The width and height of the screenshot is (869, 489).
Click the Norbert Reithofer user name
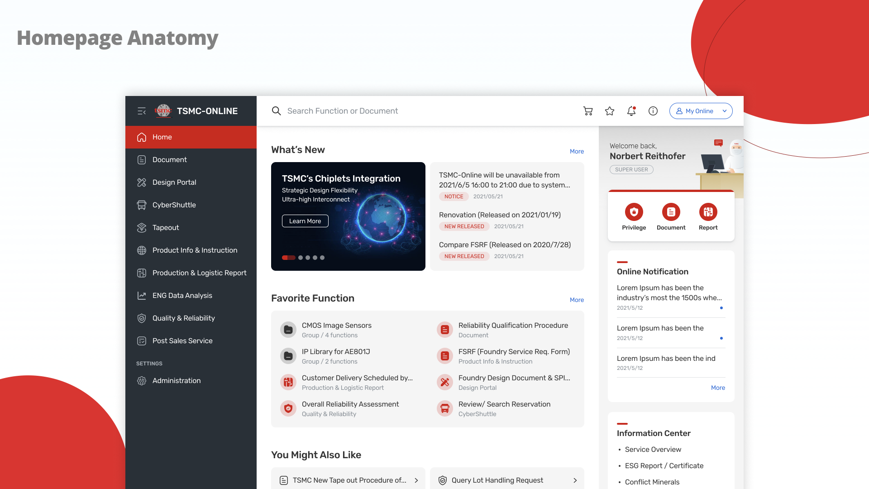(647, 156)
